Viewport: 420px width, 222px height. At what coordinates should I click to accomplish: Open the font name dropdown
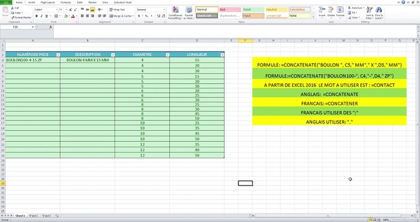[57, 10]
